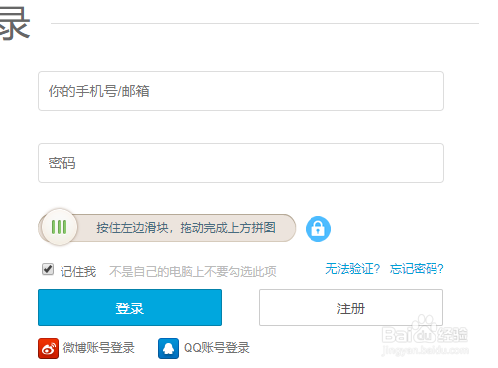
Task: Select 微博账号登录 text link
Action: point(98,348)
